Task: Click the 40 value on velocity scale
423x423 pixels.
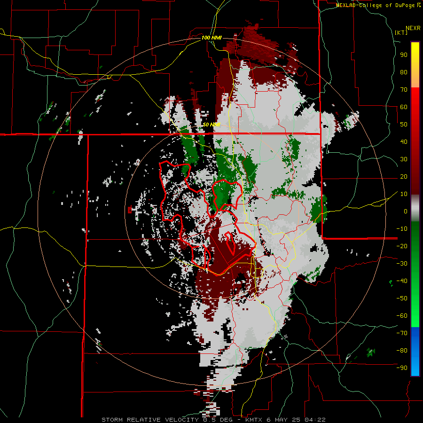Action: [404, 141]
